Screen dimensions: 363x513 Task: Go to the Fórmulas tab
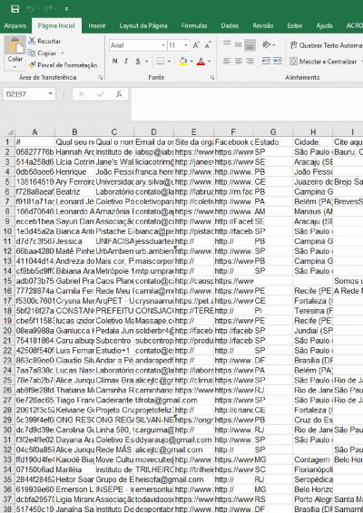194,25
